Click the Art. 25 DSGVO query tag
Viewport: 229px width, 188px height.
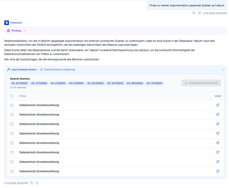click(19, 83)
